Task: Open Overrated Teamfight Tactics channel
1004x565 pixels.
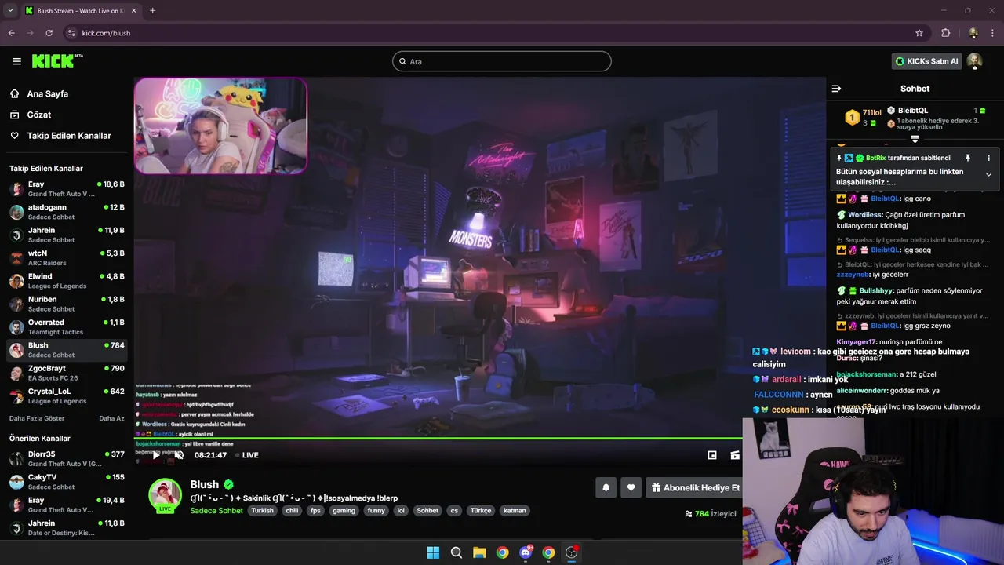Action: pos(67,326)
